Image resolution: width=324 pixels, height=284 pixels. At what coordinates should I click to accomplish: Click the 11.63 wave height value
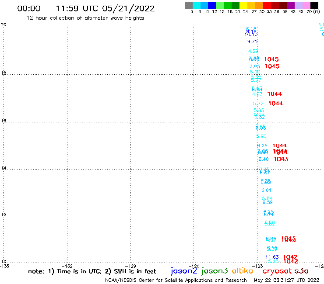272,257
